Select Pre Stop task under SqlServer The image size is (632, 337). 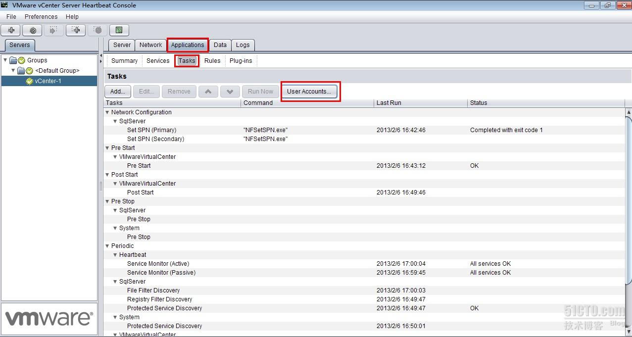364,219
